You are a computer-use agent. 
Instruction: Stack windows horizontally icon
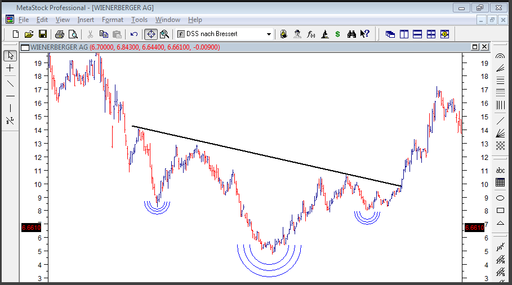click(x=417, y=34)
